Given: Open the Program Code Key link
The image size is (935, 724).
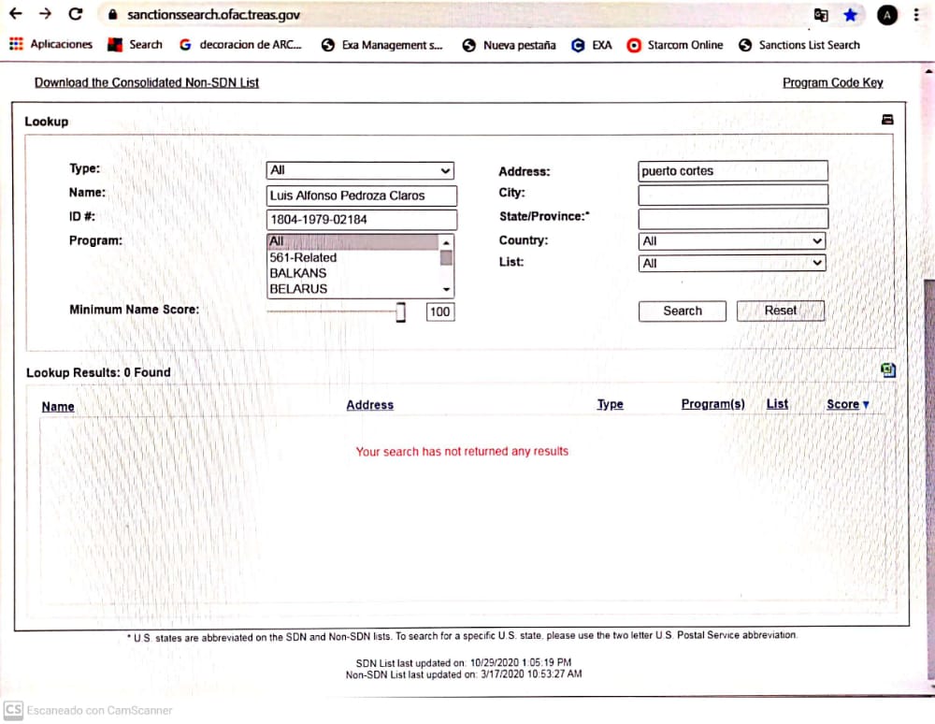Looking at the screenshot, I should click(832, 82).
